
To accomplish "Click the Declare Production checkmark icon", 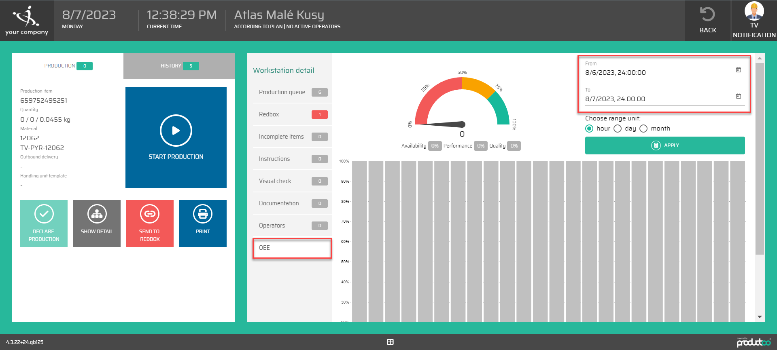I will (44, 214).
